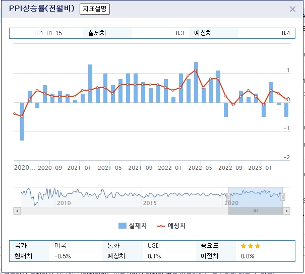Click the lowest bar near -1.3
The height and width of the screenshot is (274, 305).
click(22, 121)
